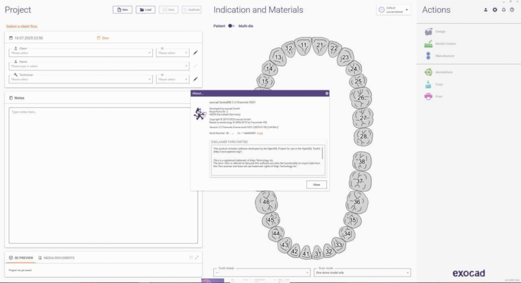This screenshot has height=283, width=521.
Task: Click the project date 10.07.2025 23:50
Action: point(28,38)
